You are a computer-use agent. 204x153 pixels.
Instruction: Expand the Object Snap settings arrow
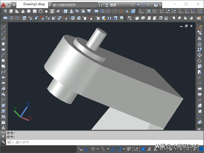pos(124,149)
